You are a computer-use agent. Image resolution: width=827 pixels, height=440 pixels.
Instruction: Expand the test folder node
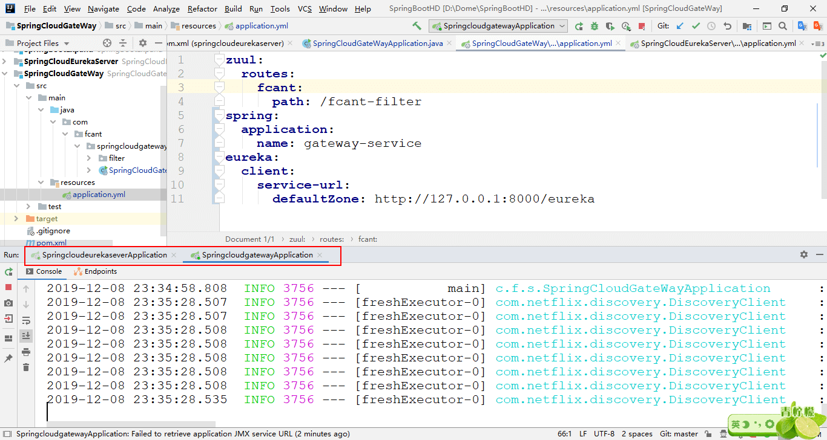tap(28, 207)
